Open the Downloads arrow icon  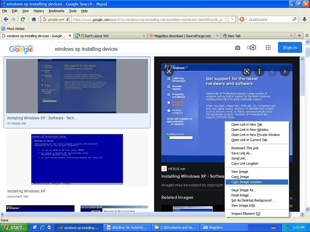click(x=305, y=19)
